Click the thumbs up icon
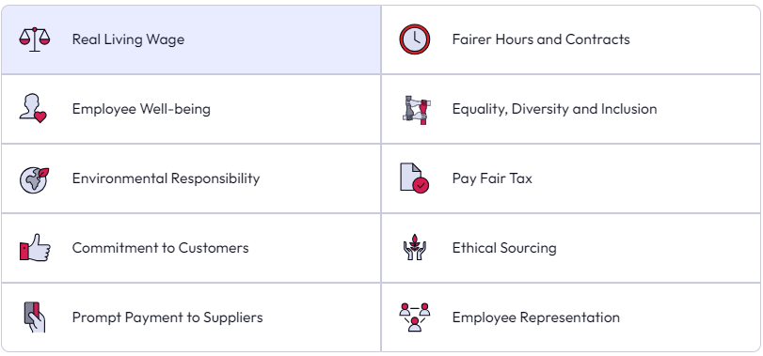This screenshot has width=763, height=356. (x=35, y=248)
